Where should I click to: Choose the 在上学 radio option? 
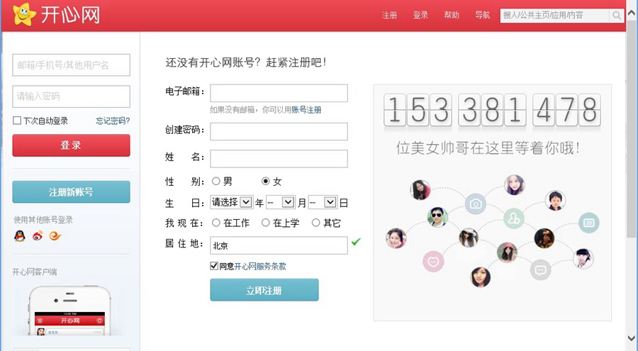(x=266, y=223)
